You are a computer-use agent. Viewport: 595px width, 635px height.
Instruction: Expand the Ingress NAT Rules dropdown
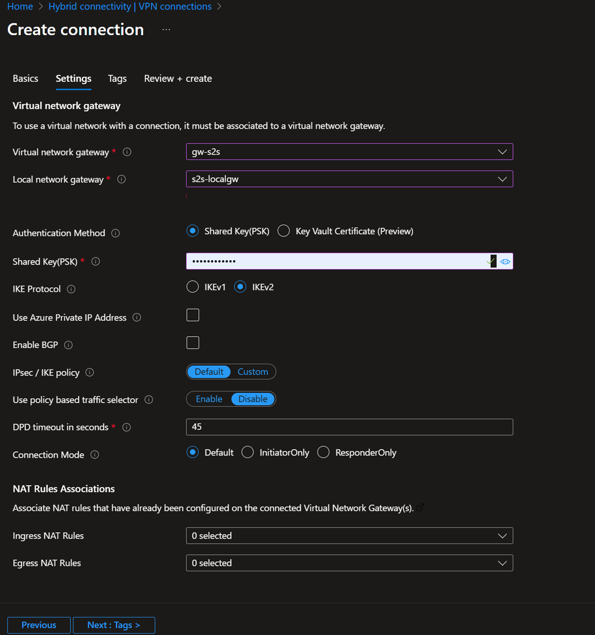(502, 536)
